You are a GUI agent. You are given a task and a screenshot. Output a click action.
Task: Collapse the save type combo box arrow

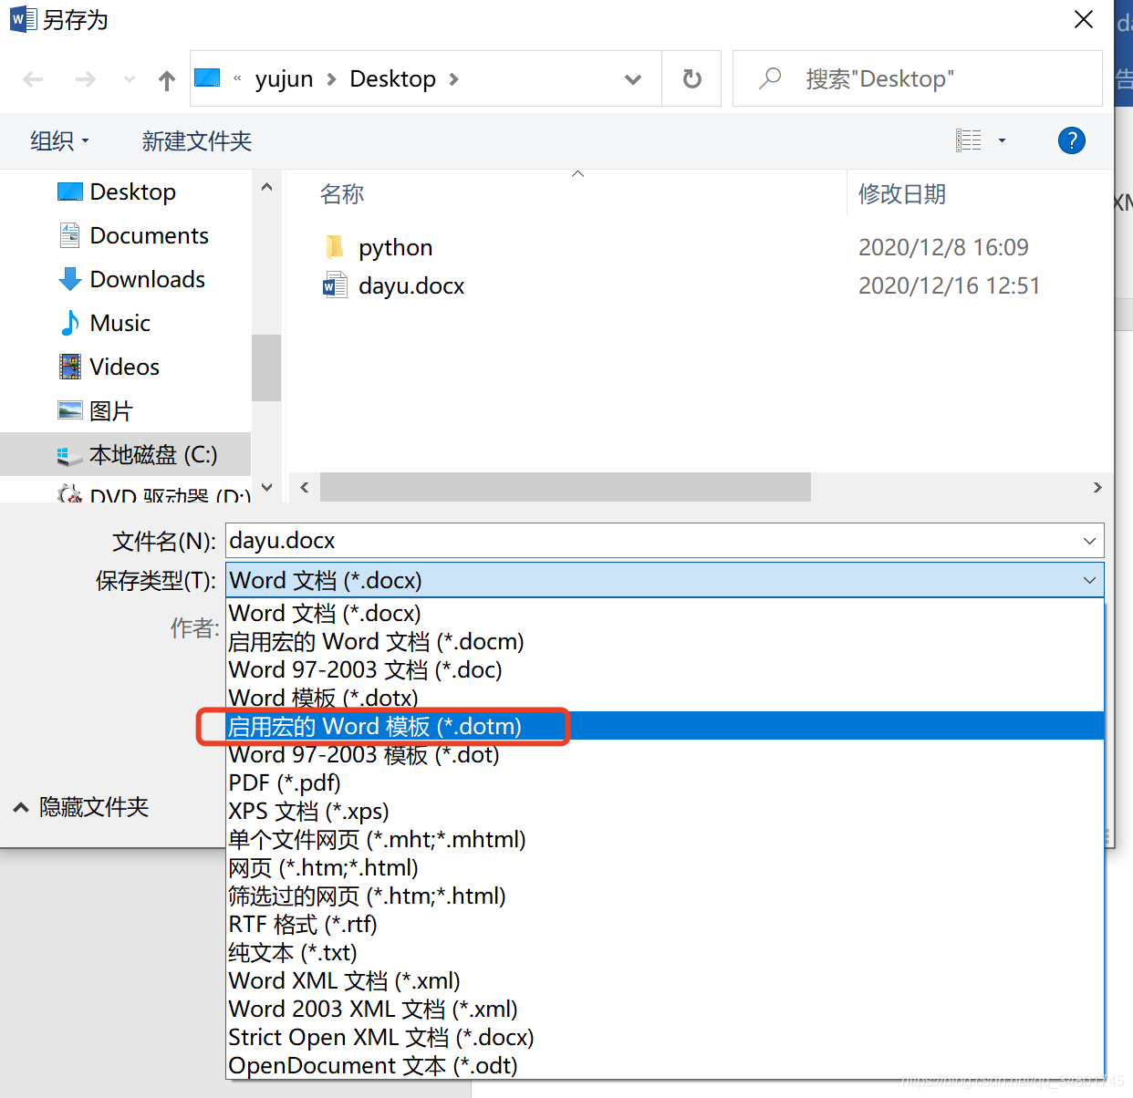pos(1089,580)
